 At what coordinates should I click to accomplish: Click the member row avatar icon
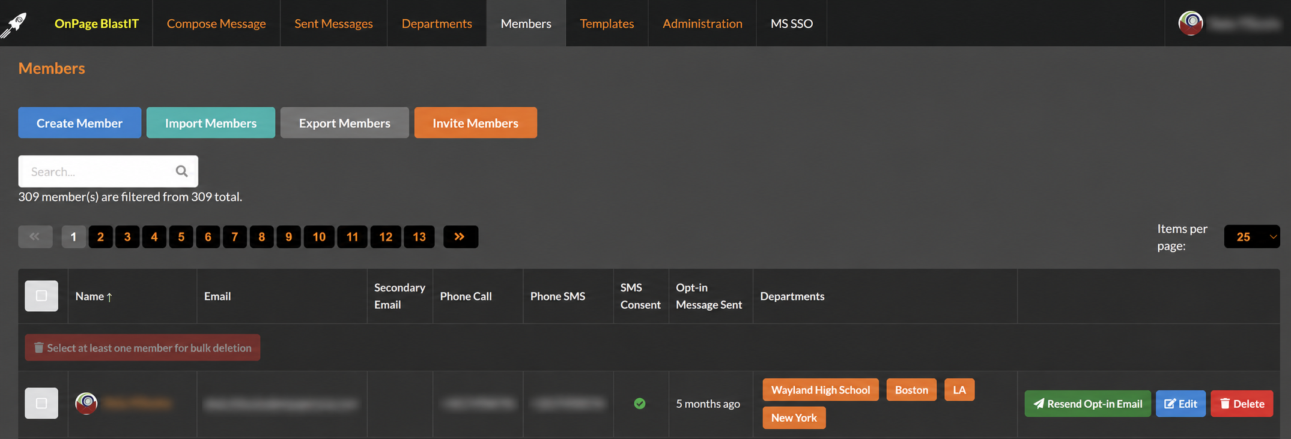[x=87, y=404]
